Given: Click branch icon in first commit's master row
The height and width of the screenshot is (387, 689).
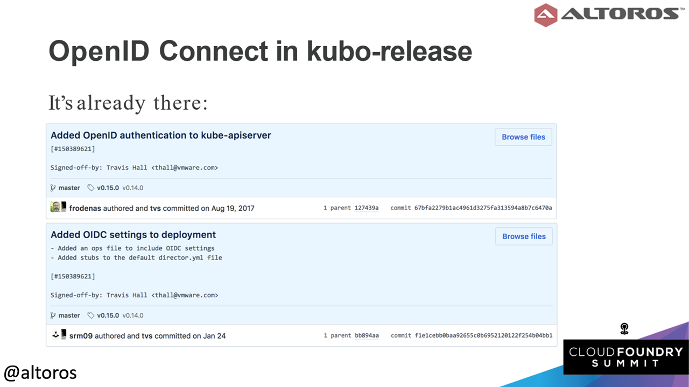Looking at the screenshot, I should click(x=53, y=188).
